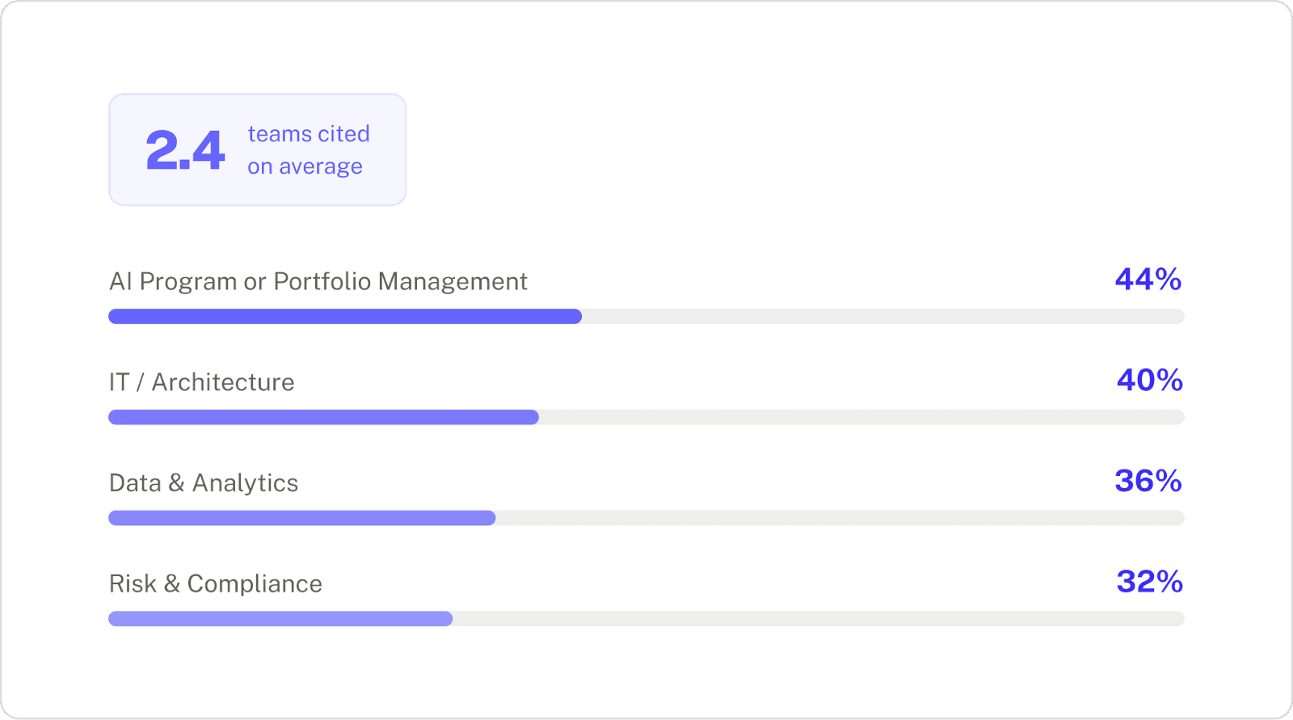Click the word 'Management' in first label
Viewport: 1293px width, 720px height.
[x=453, y=281]
